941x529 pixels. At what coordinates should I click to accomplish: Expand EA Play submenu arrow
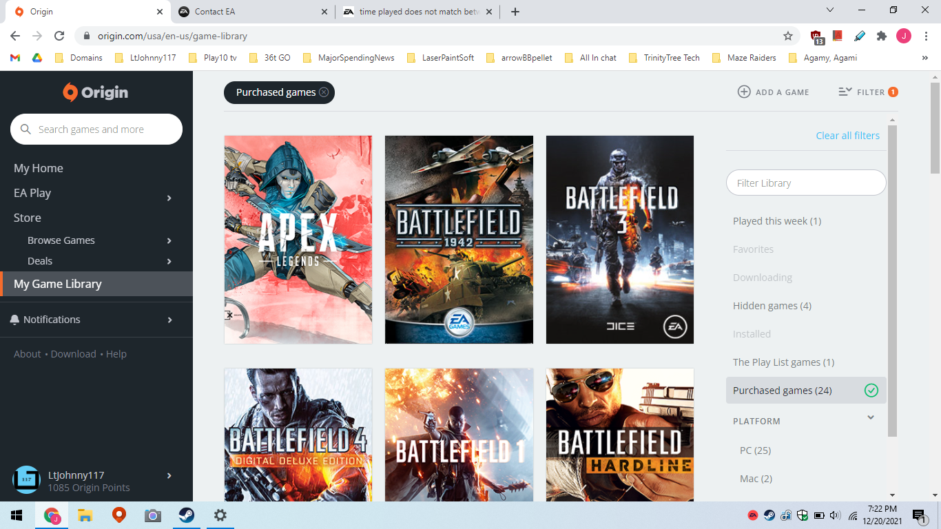169,198
